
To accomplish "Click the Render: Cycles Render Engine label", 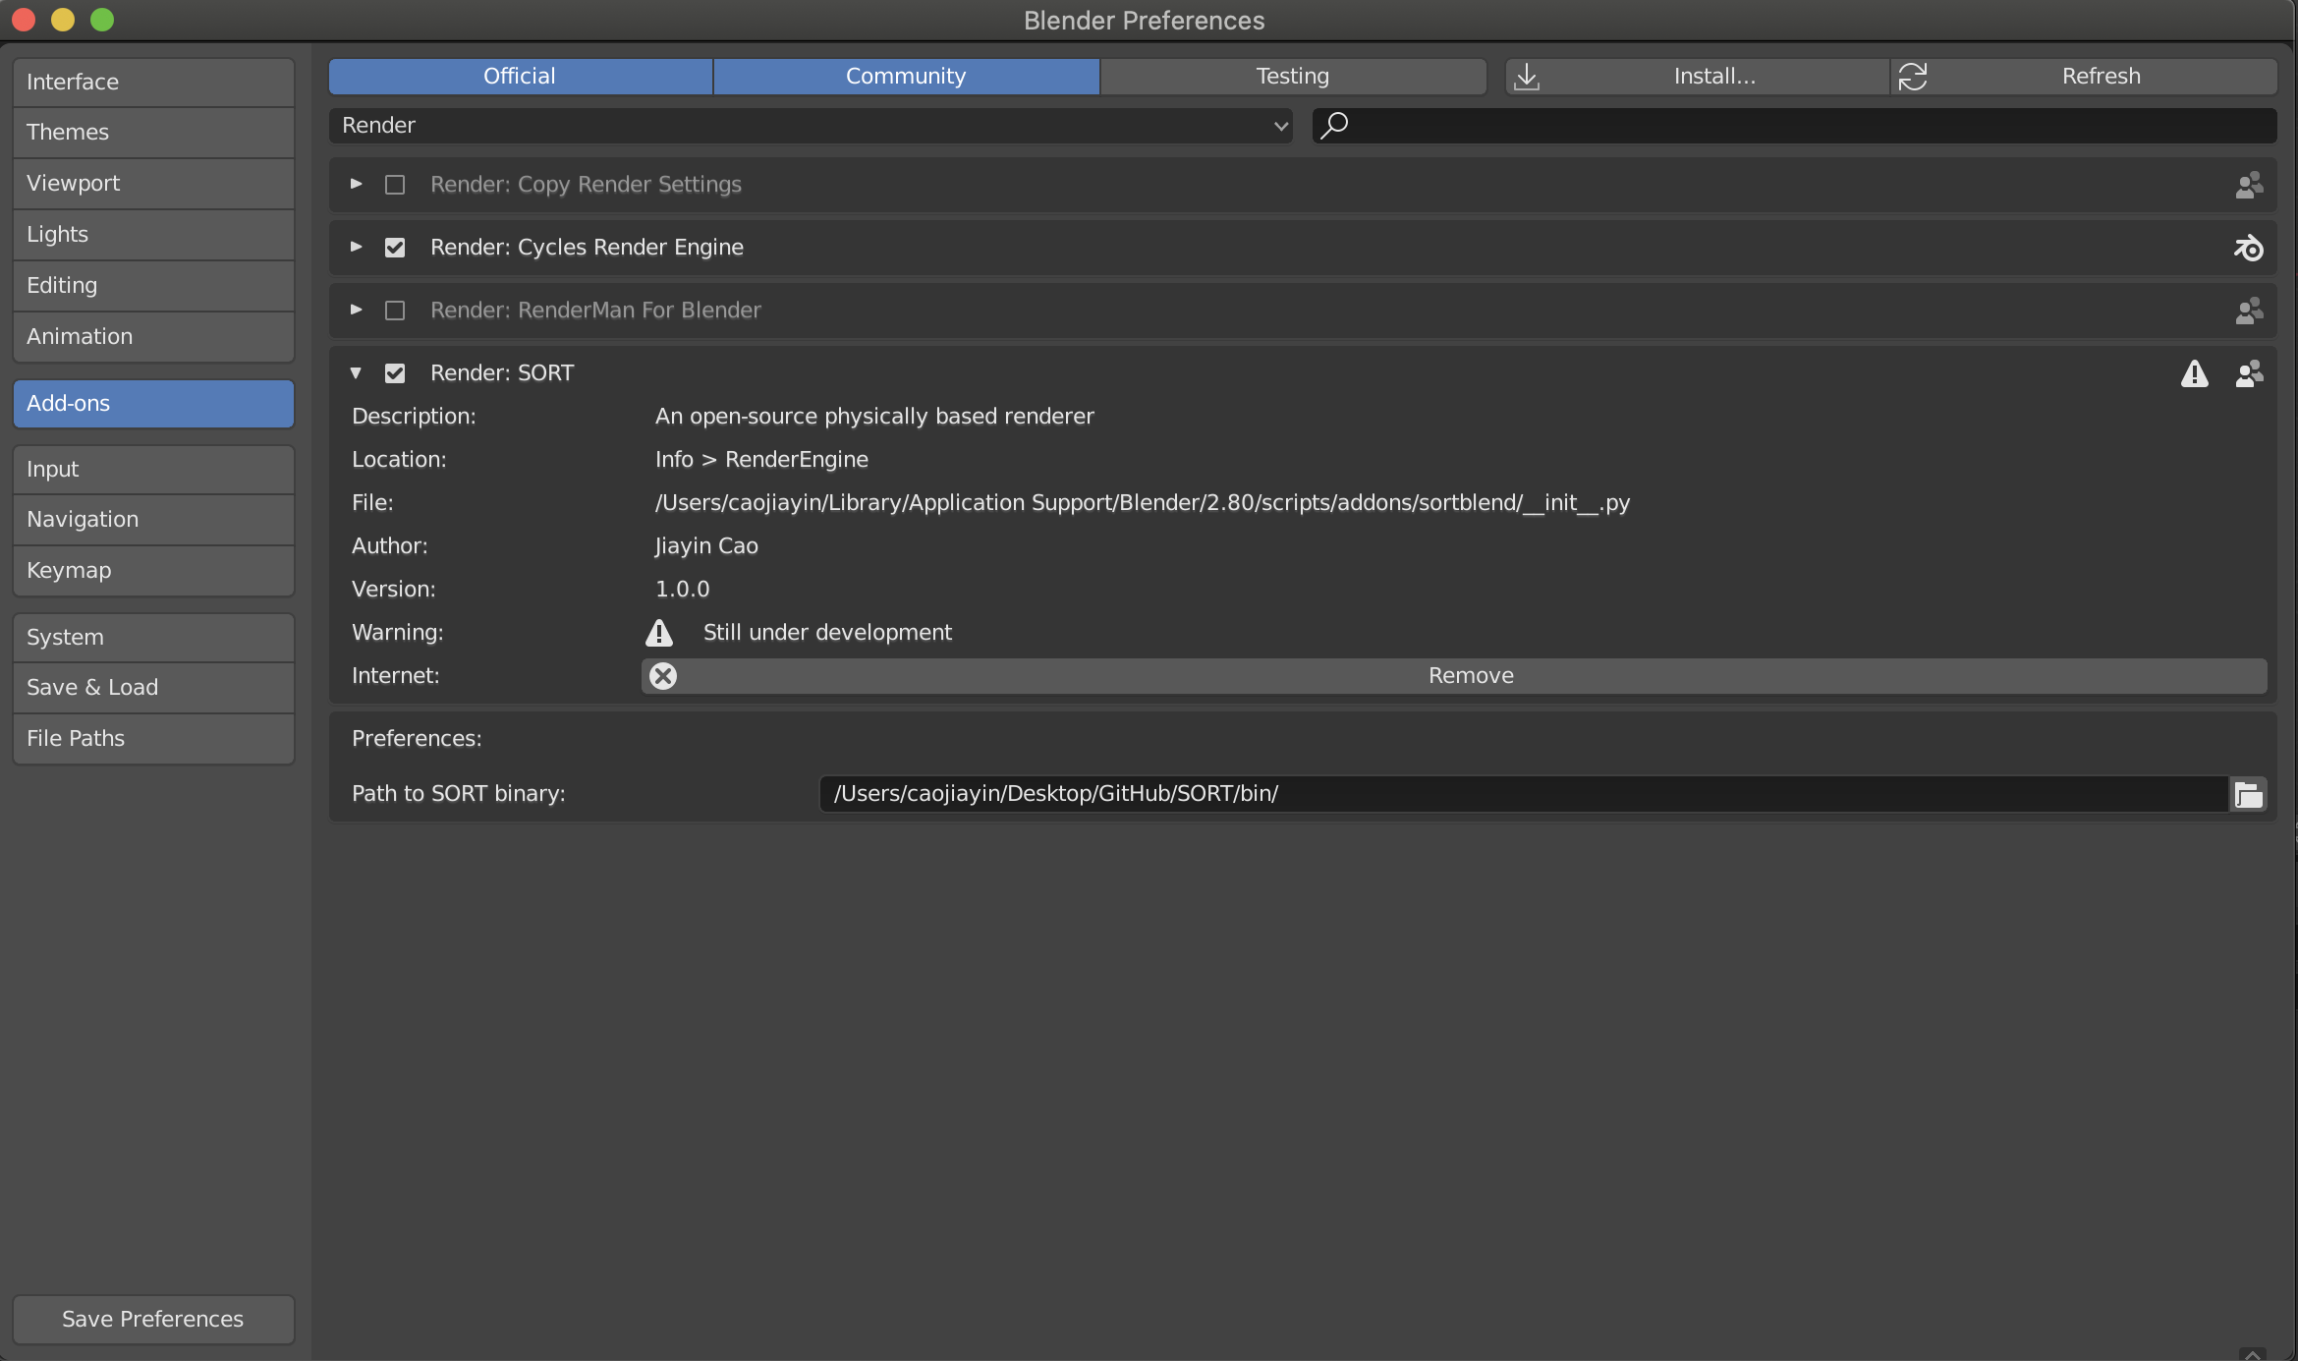I will tap(587, 248).
